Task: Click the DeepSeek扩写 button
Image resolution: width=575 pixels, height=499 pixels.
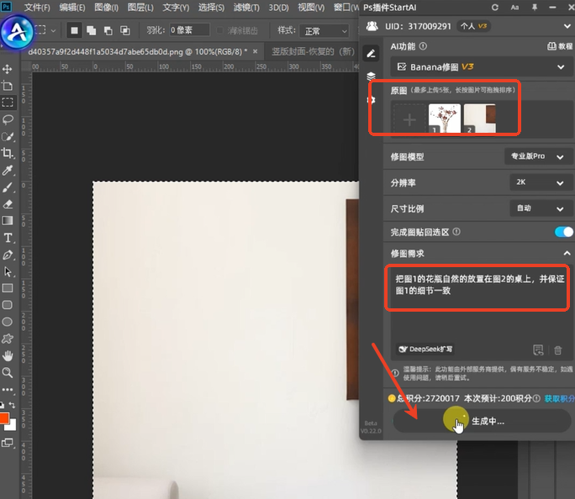Action: (x=425, y=349)
